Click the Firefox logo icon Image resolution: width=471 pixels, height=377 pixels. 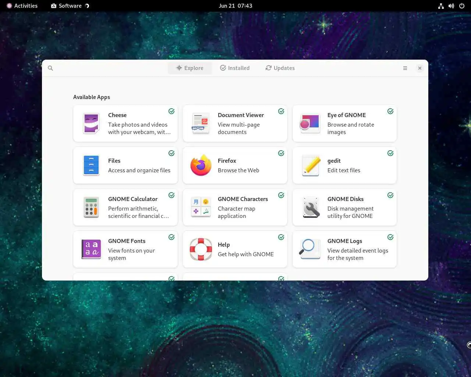tap(201, 165)
